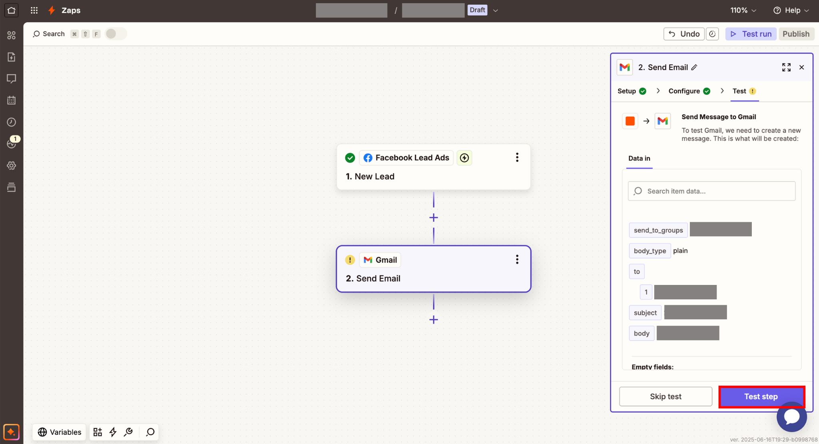Click the Publish button

796,34
